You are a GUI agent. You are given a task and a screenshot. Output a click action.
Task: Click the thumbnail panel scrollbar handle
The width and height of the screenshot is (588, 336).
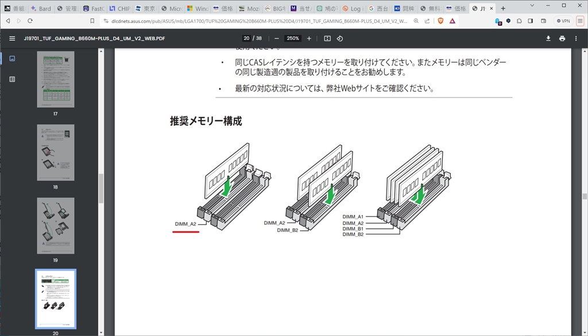[x=101, y=189]
